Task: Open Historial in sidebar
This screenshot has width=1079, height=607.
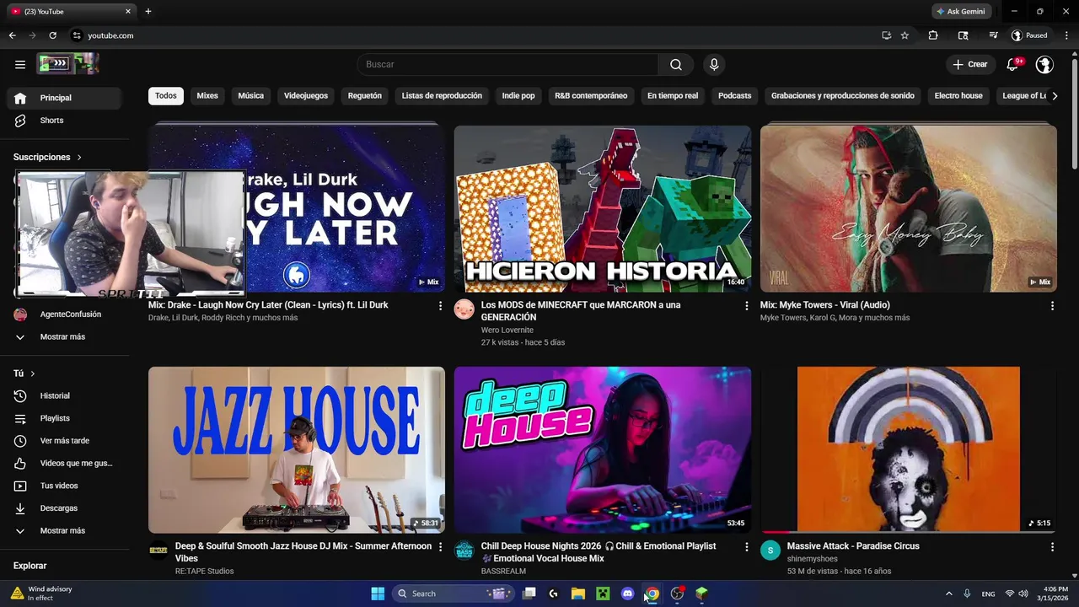Action: [x=64, y=395]
